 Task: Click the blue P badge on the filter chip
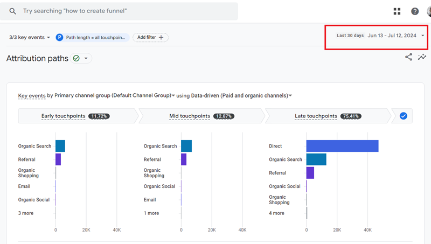59,37
